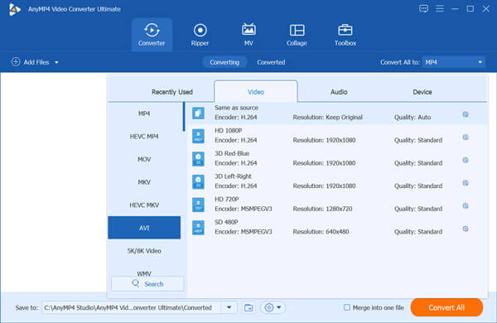Choose the 3D Red-Blue preset
Image resolution: width=497 pixels, height=323 pixels.
(x=337, y=159)
